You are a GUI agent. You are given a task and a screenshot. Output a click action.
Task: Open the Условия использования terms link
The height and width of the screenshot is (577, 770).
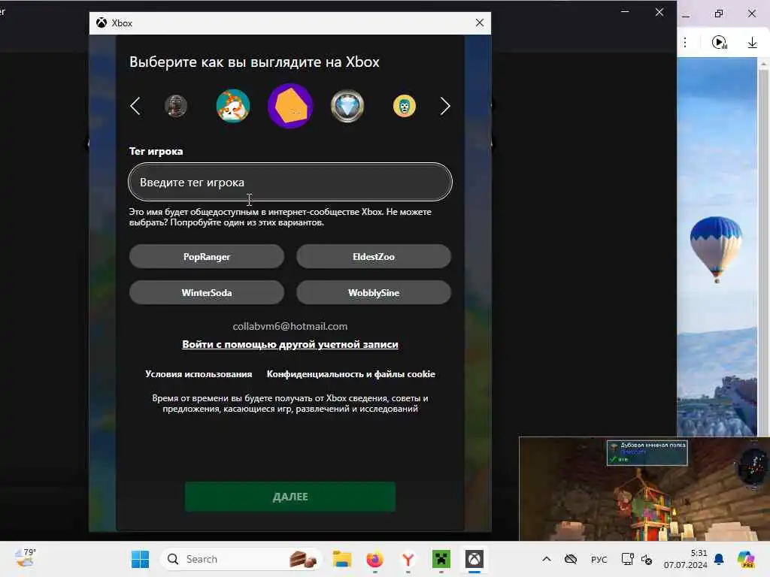click(x=199, y=374)
